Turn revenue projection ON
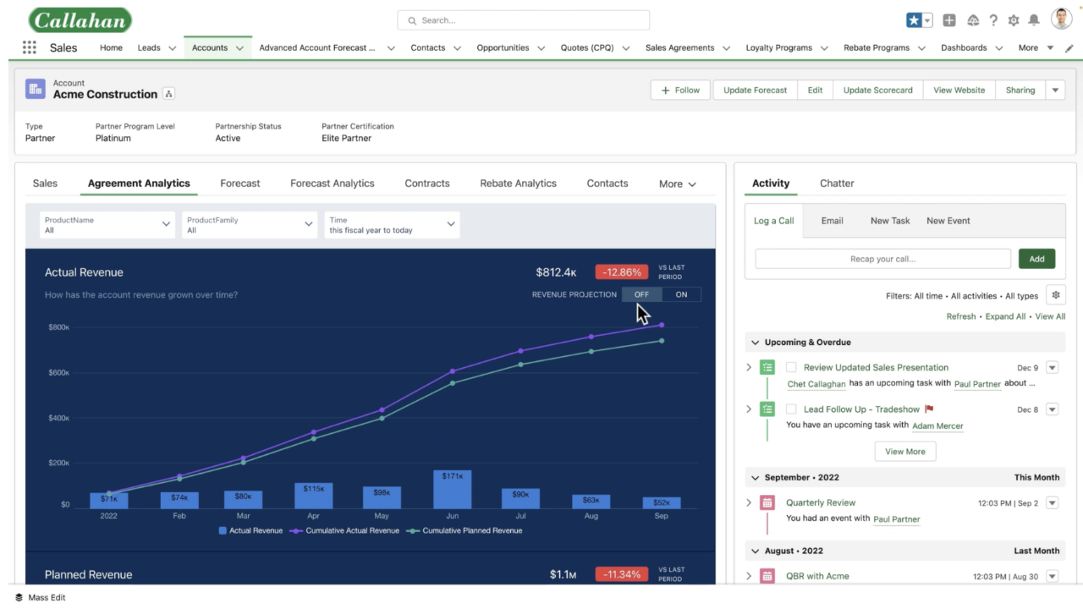Viewport: 1083px width, 609px height. [681, 294]
